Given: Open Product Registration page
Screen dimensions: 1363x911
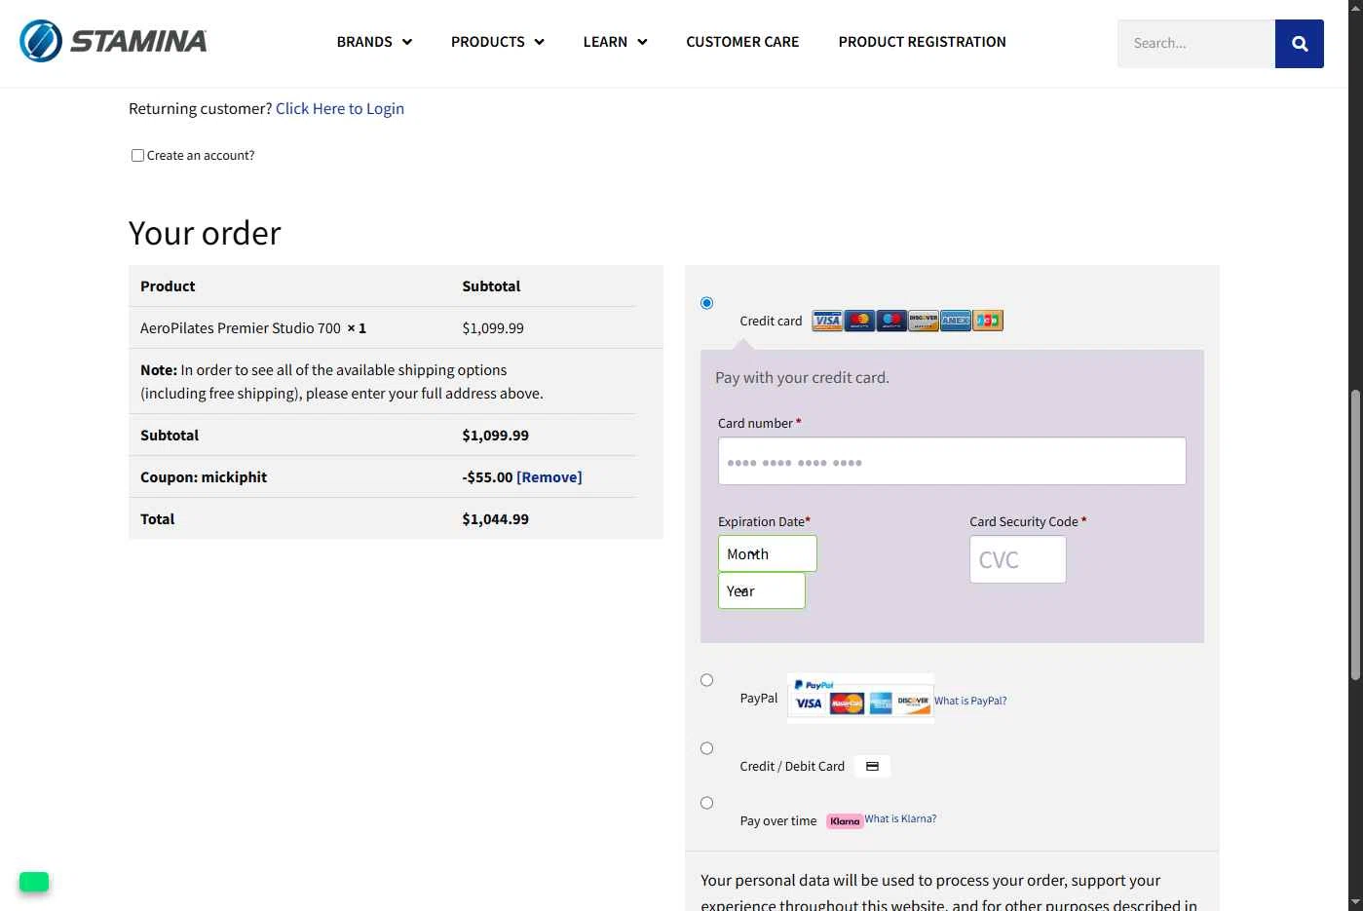Looking at the screenshot, I should pyautogui.click(x=922, y=42).
